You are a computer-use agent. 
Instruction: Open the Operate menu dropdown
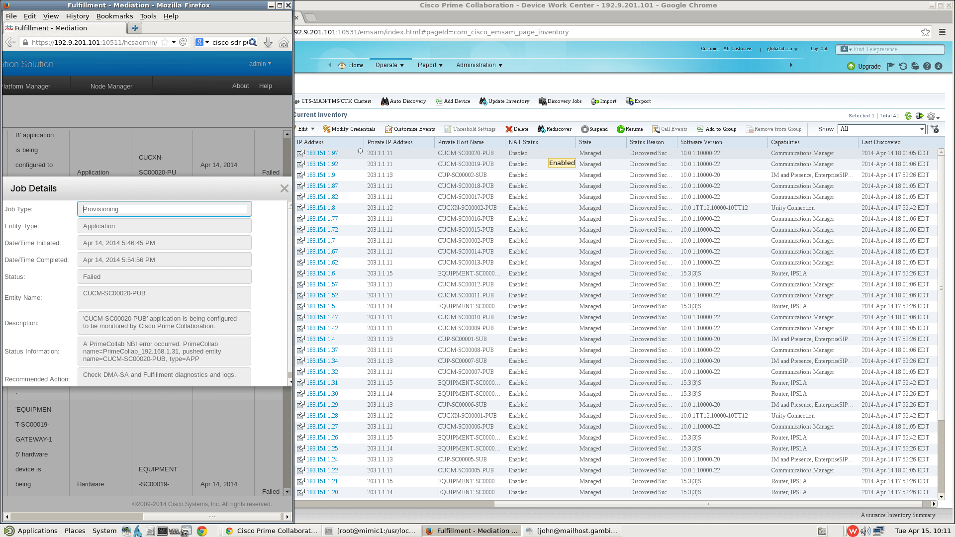click(389, 65)
